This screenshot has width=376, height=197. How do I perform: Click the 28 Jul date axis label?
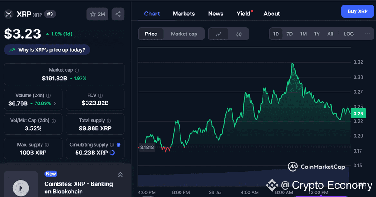tap(215, 192)
